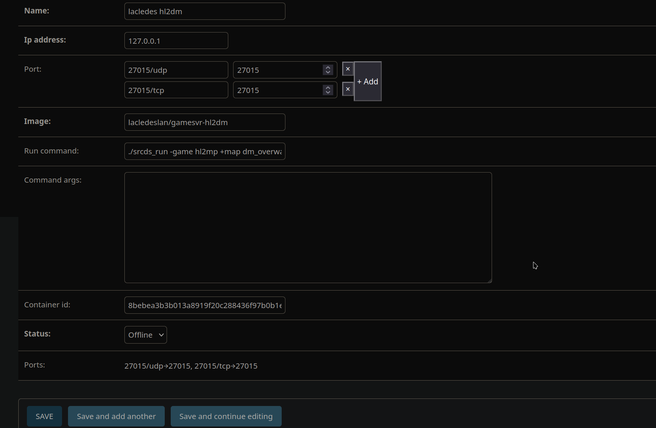
Task: Grab the Command args textarea resize handle
Action: [489, 280]
